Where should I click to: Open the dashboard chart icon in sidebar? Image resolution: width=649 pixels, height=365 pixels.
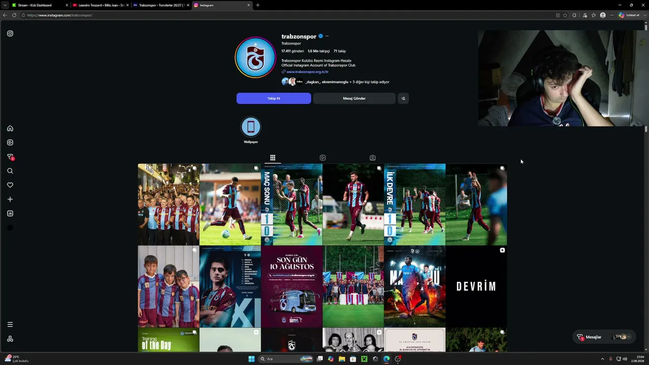tap(10, 213)
